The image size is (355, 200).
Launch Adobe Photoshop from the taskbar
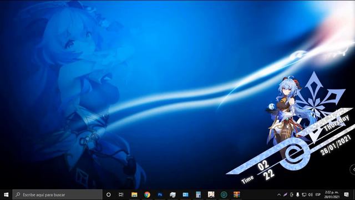[160, 194]
